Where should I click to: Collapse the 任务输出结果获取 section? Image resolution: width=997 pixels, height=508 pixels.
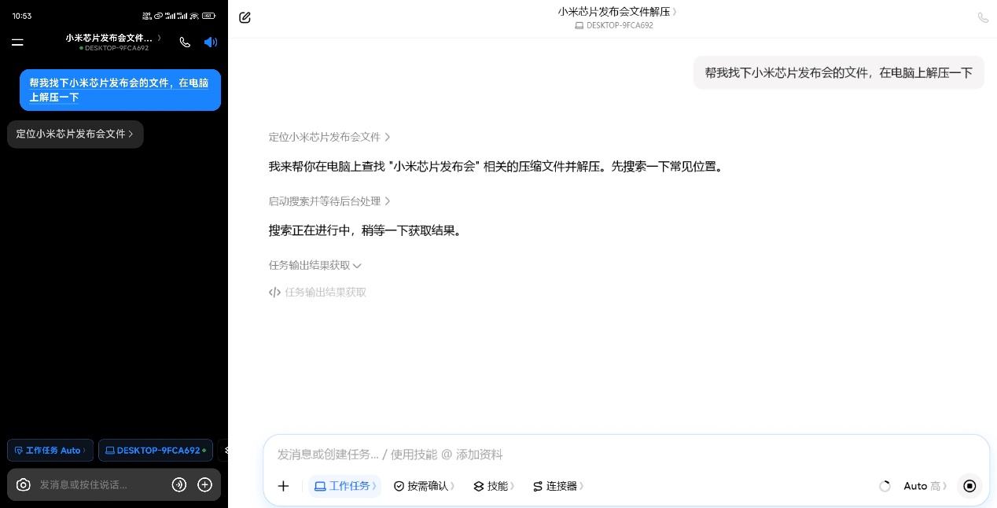tap(315, 266)
